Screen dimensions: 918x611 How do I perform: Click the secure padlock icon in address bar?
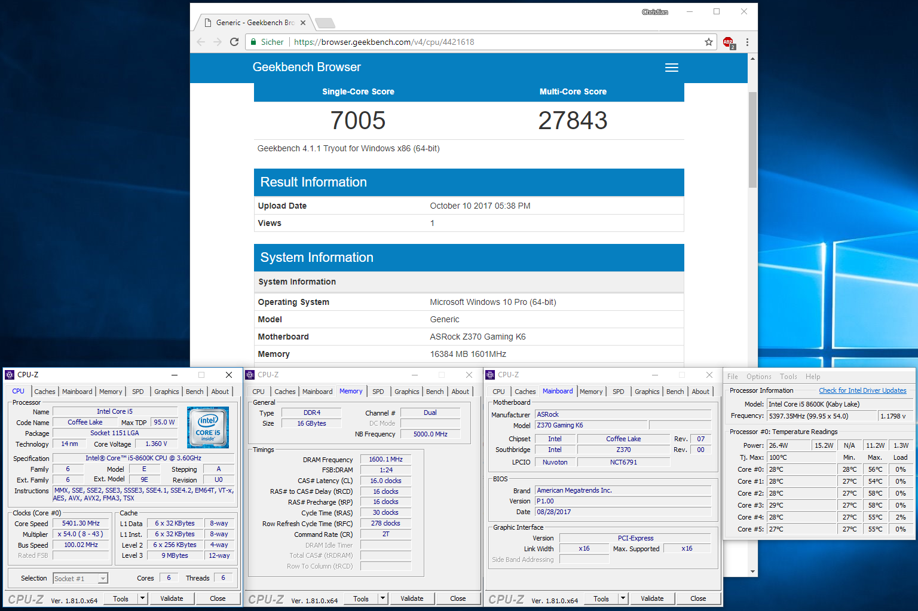click(254, 42)
